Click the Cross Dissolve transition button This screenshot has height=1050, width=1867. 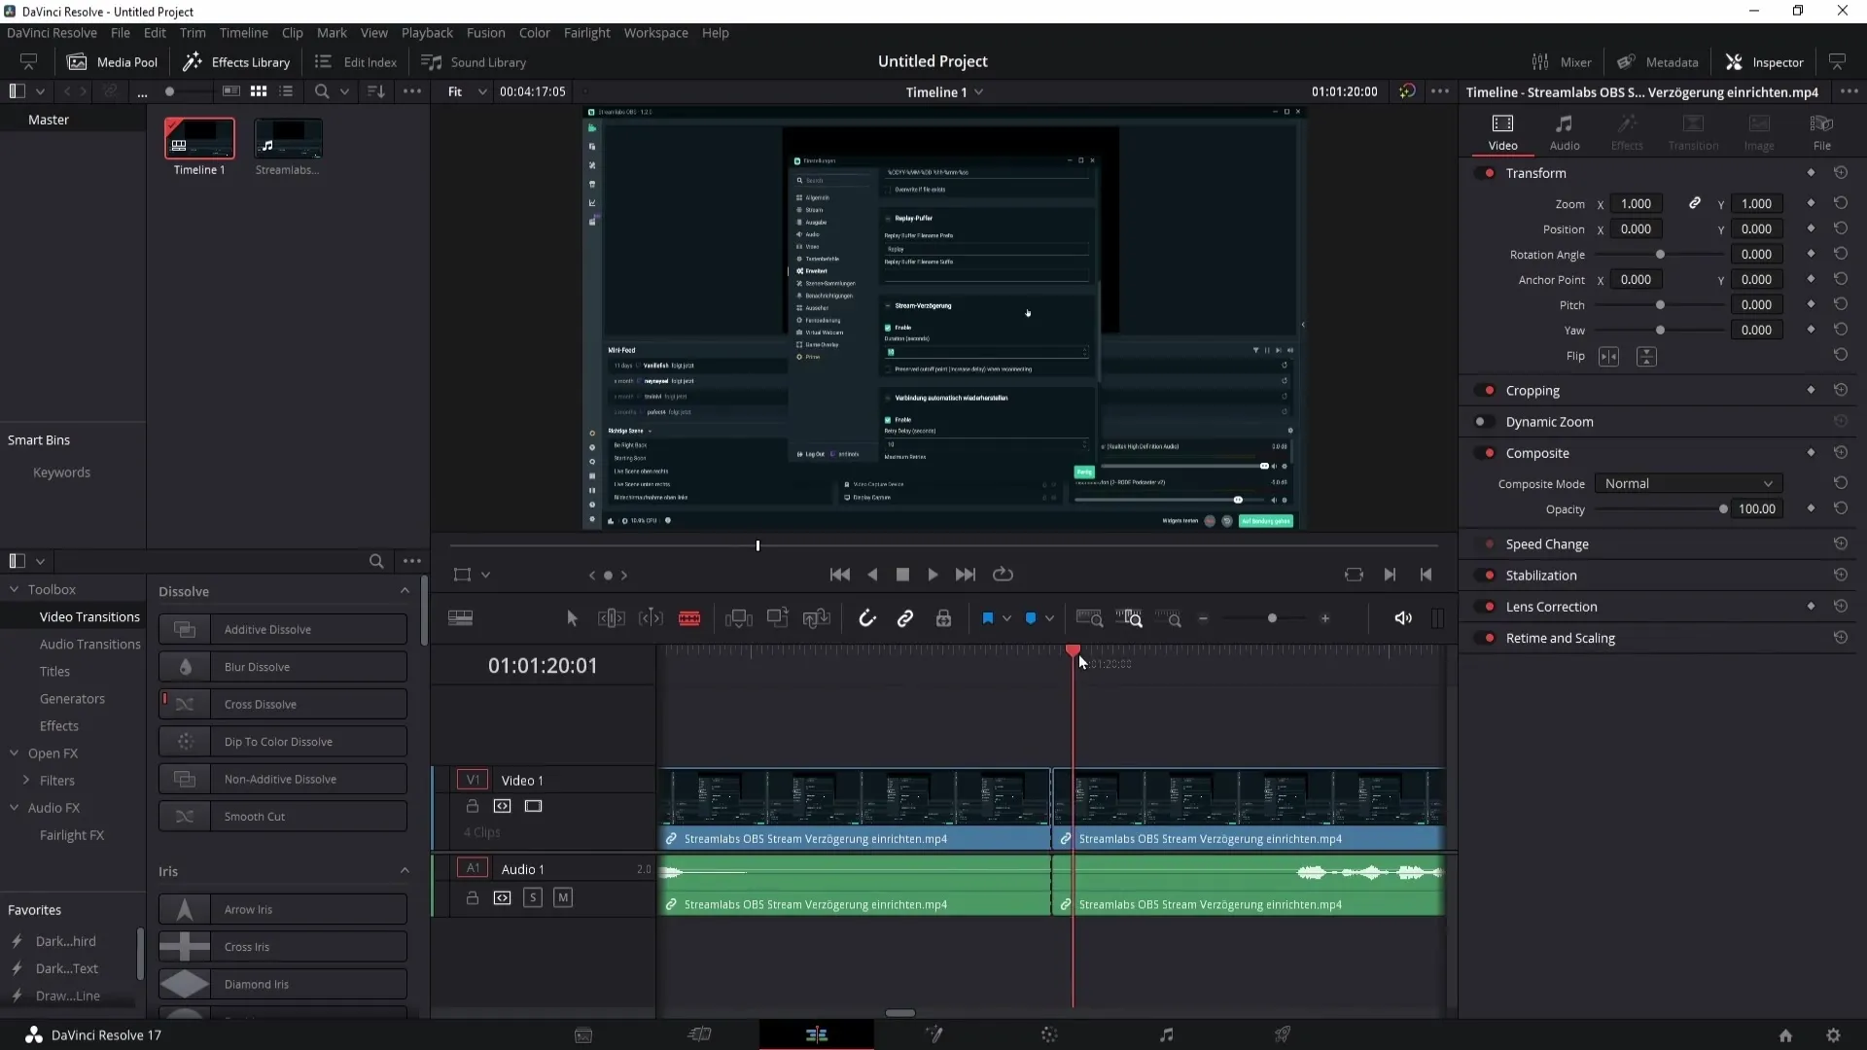(x=285, y=704)
